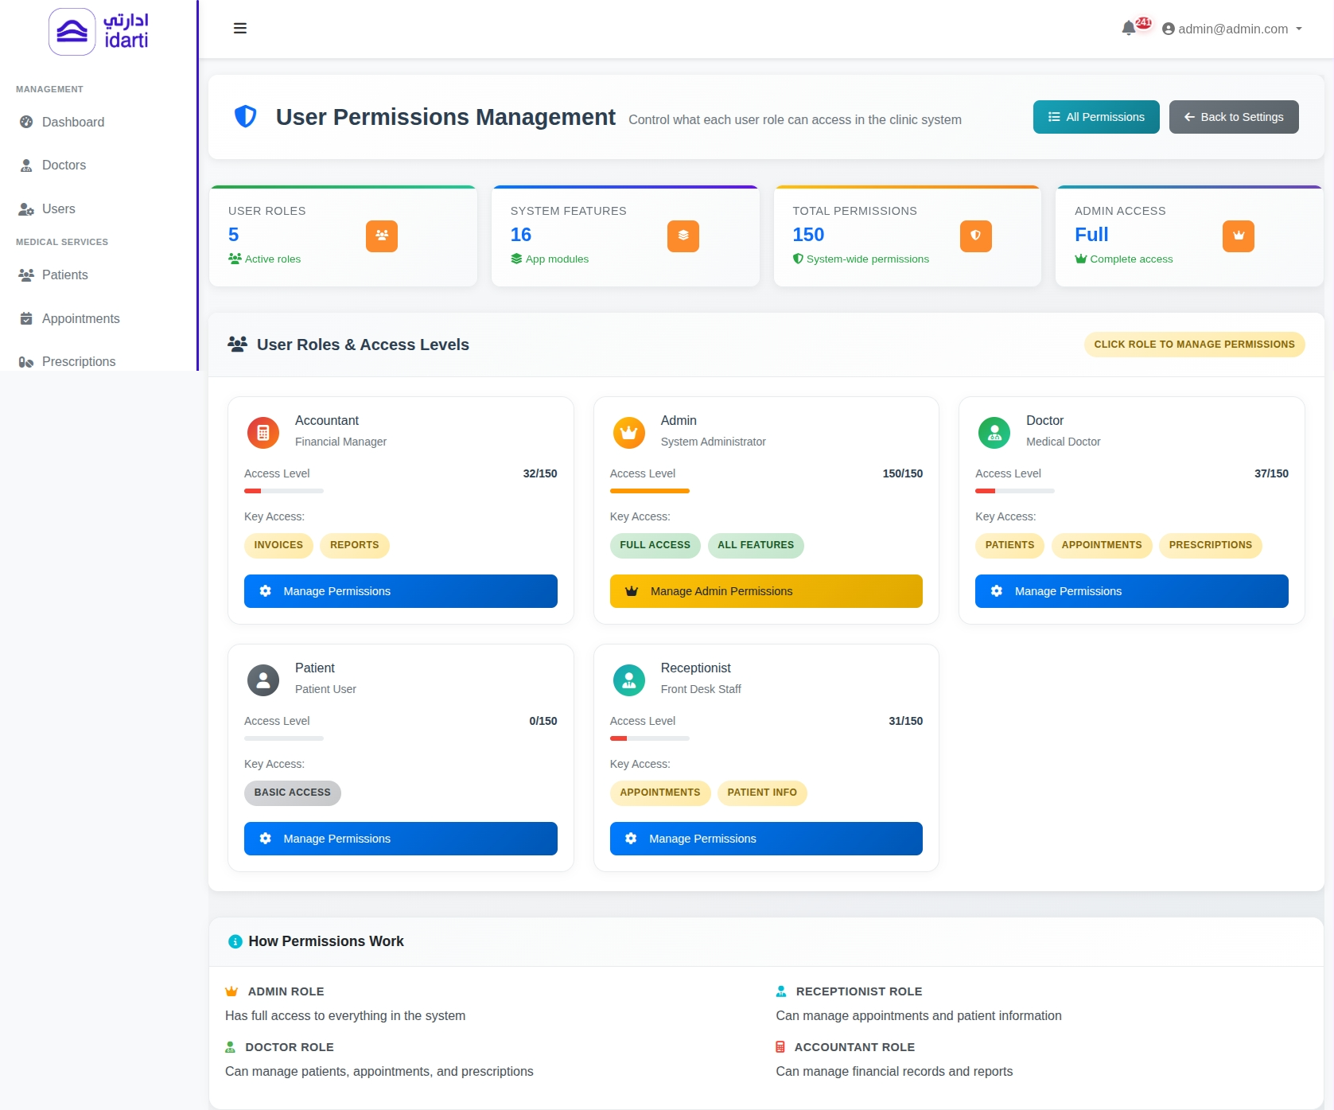Screen dimensions: 1334x1110
Task: Open Manage Admin Permissions
Action: click(x=765, y=591)
